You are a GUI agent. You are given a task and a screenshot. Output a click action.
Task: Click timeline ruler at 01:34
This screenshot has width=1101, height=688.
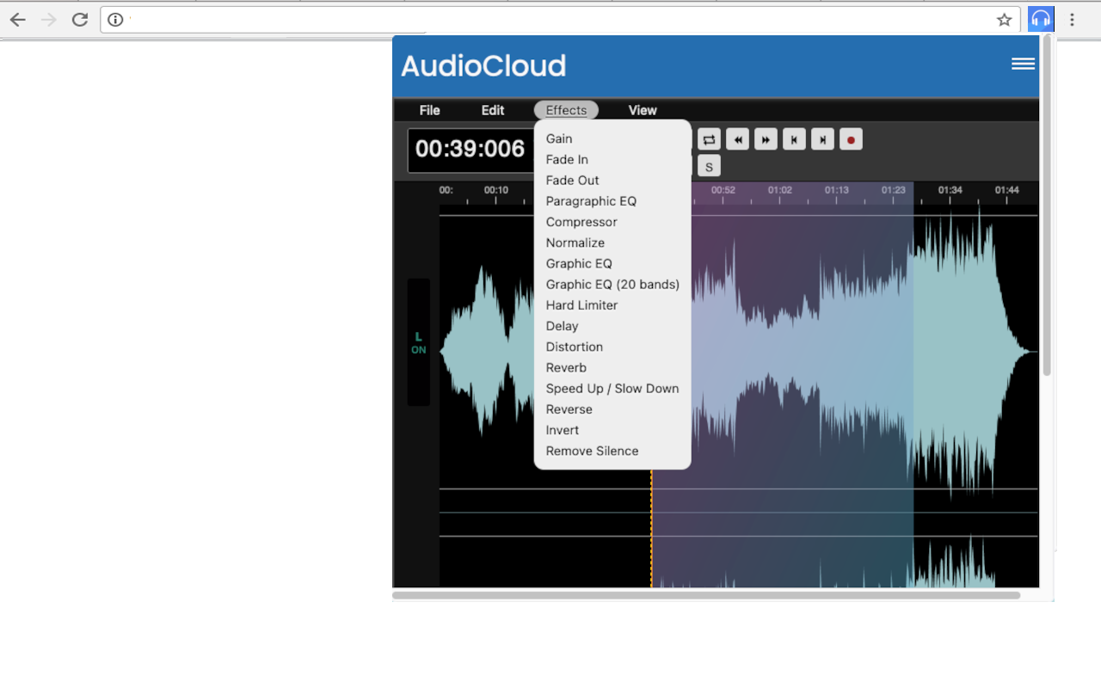point(950,190)
